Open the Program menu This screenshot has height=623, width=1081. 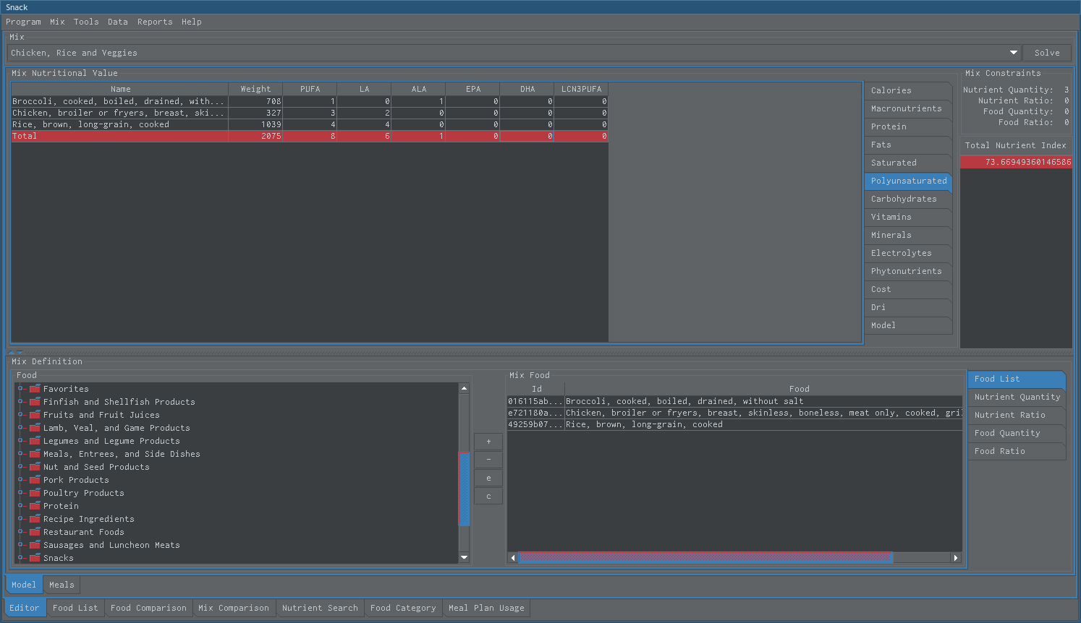click(x=23, y=22)
